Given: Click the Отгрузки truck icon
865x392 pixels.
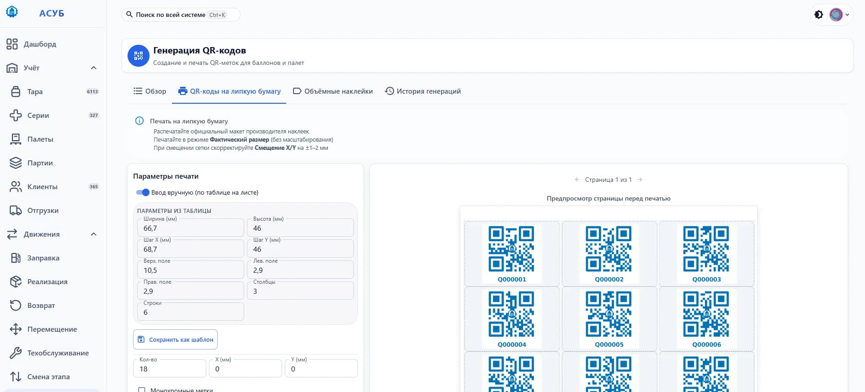Looking at the screenshot, I should click(16, 210).
